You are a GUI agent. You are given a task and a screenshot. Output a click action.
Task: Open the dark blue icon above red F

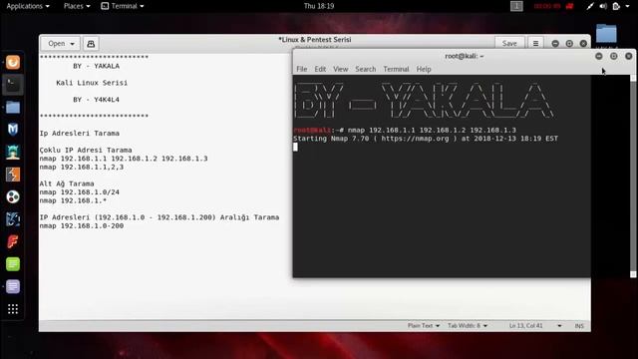point(13,219)
